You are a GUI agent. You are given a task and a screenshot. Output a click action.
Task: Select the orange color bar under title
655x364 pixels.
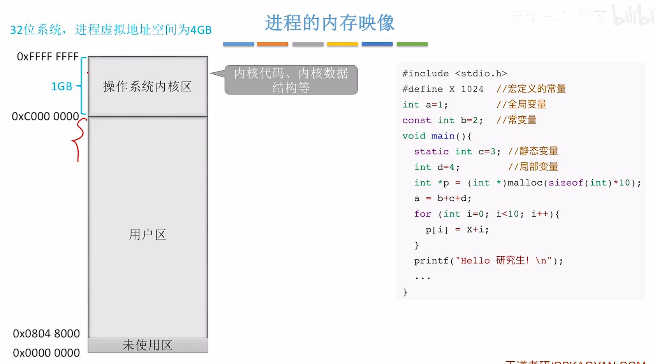[x=273, y=44]
